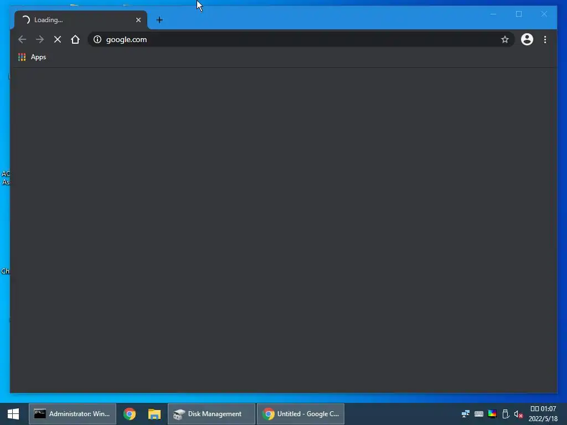Switch to Administrator command prompt taskbar window
Image resolution: width=567 pixels, height=425 pixels.
coord(73,414)
